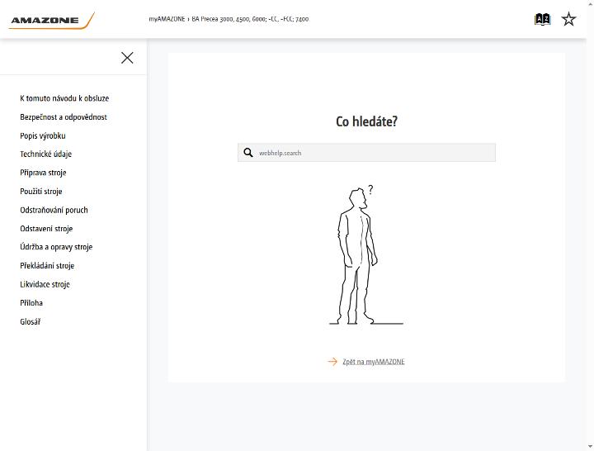Click the star favorites icon

(x=568, y=19)
